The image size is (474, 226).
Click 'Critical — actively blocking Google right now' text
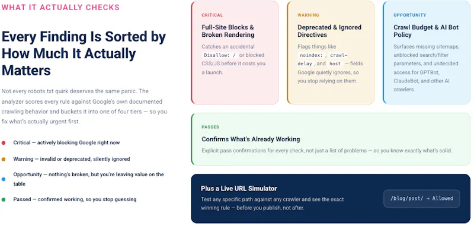[x=66, y=142]
